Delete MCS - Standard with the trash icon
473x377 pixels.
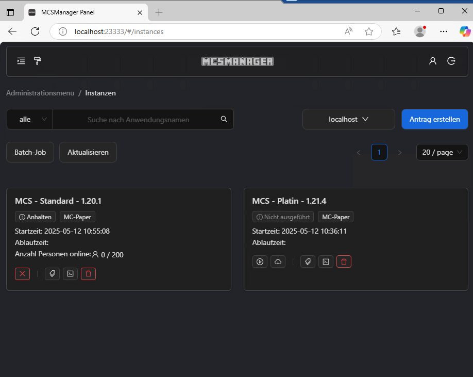[89, 274]
